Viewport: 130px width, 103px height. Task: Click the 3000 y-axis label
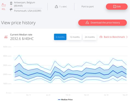[7, 65]
